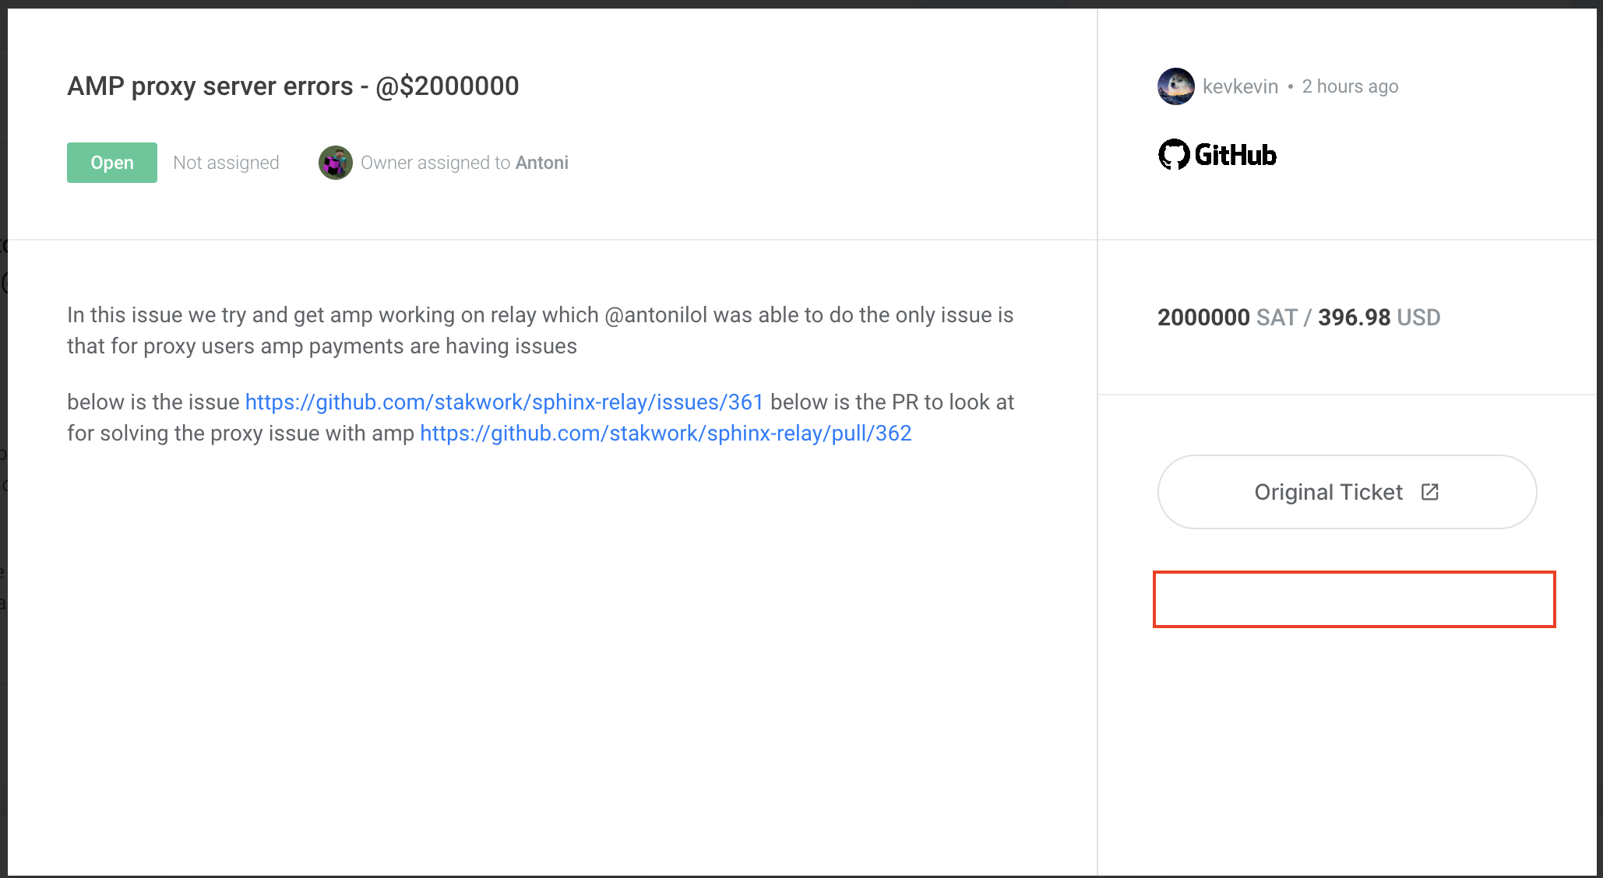Click the GitHub wordmark text
This screenshot has height=878, width=1603.
click(1235, 155)
